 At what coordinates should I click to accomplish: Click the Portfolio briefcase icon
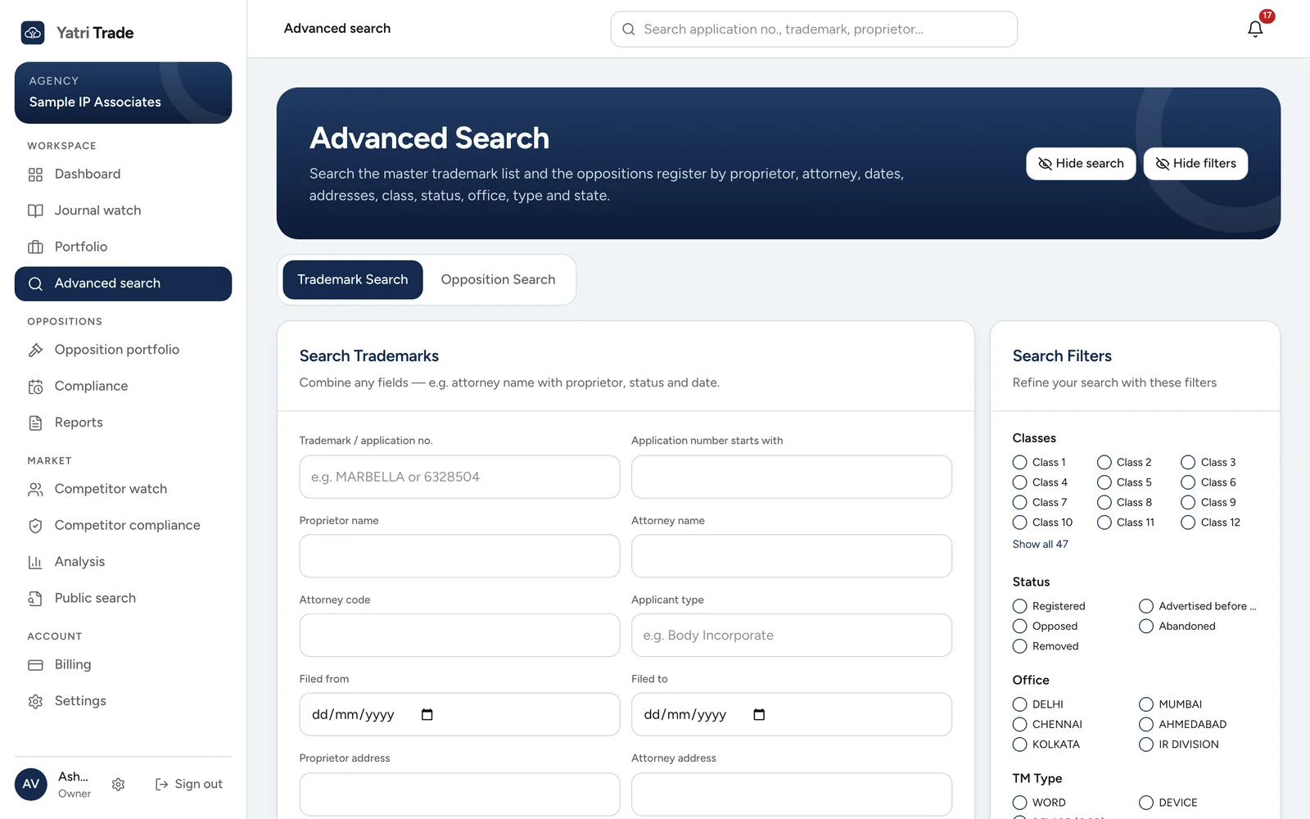[35, 247]
